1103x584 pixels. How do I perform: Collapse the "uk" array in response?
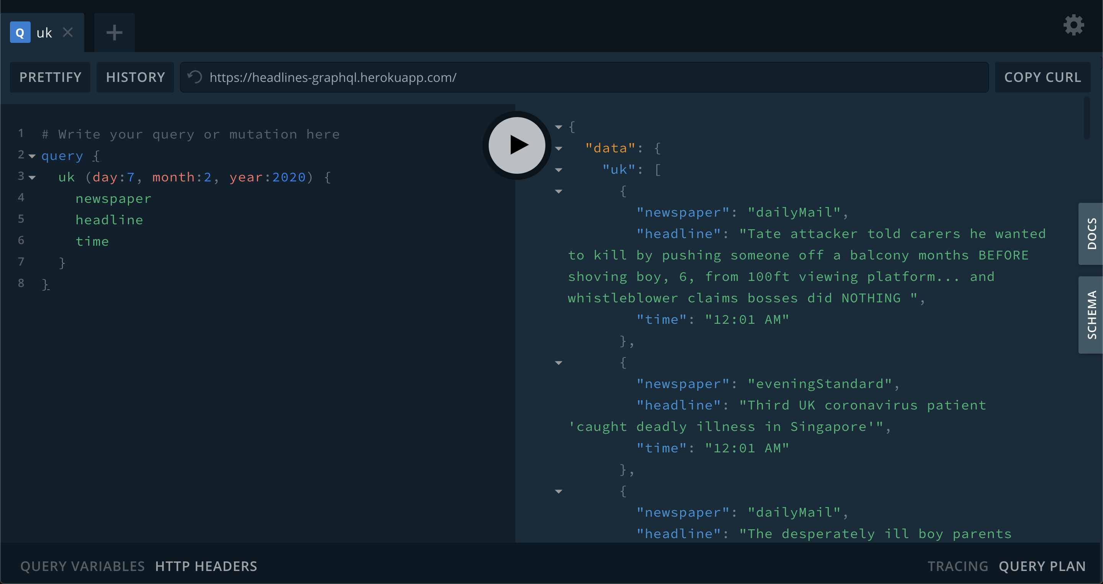[559, 170]
